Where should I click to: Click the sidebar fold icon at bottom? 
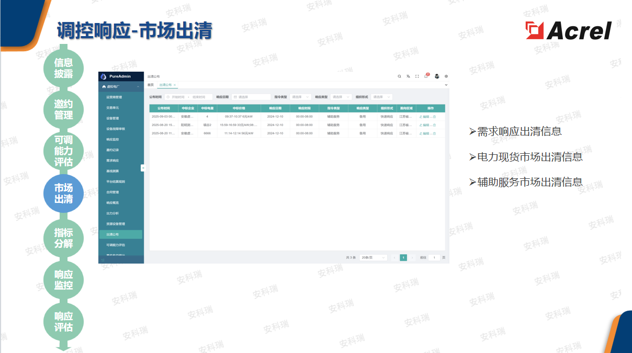click(x=103, y=260)
